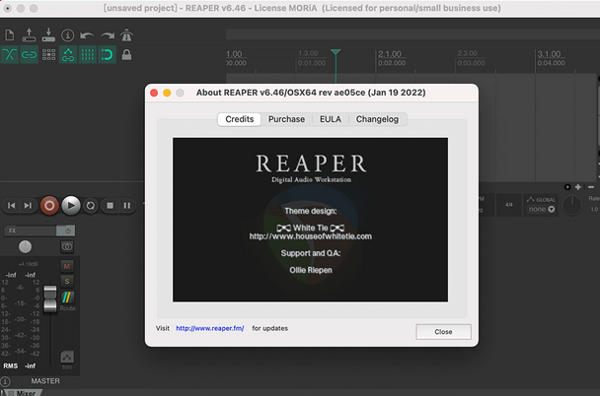Viewport: 600px width, 396px height.
Task: Click master envelope trim icon
Action: (67, 357)
